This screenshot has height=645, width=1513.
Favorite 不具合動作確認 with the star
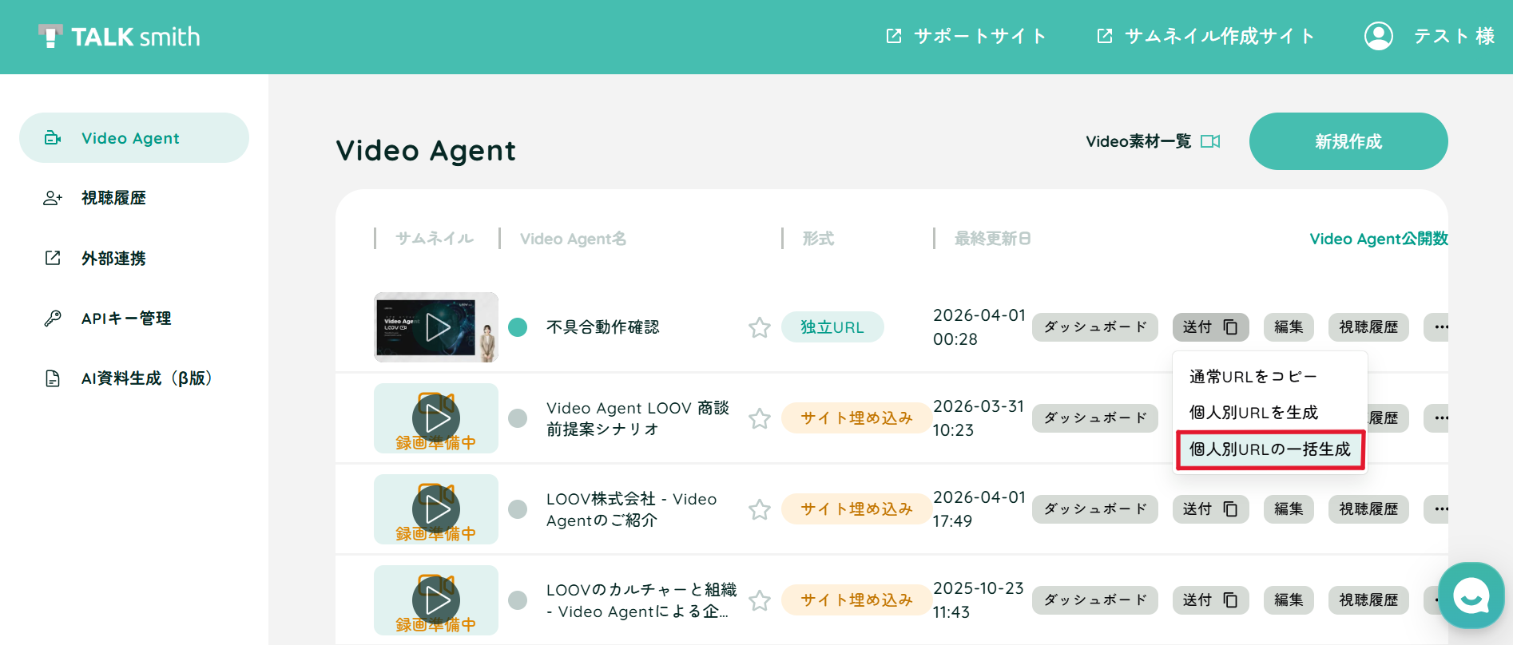click(x=759, y=327)
